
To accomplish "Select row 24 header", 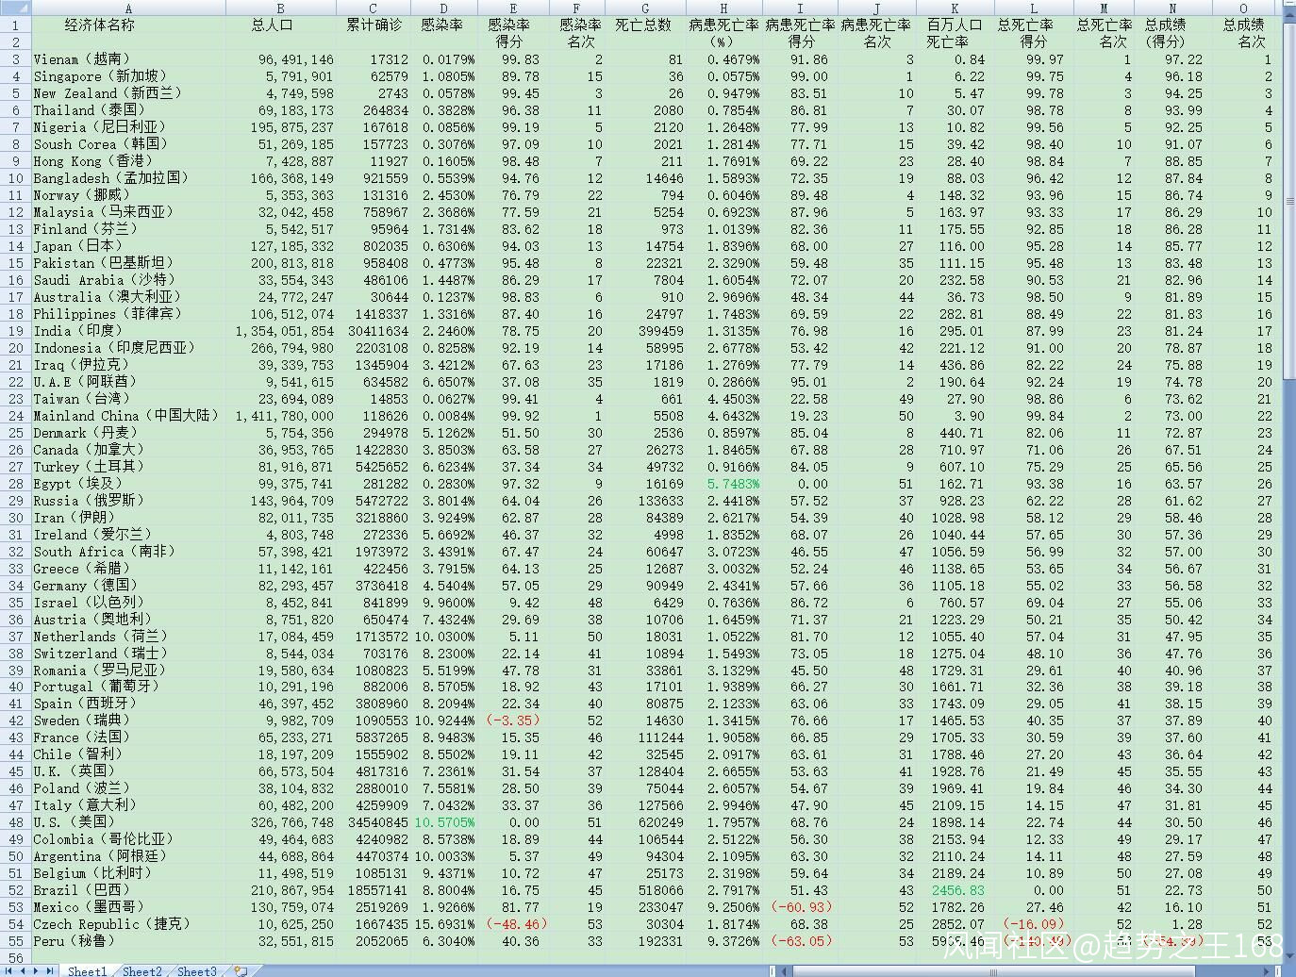I will 15,416.
